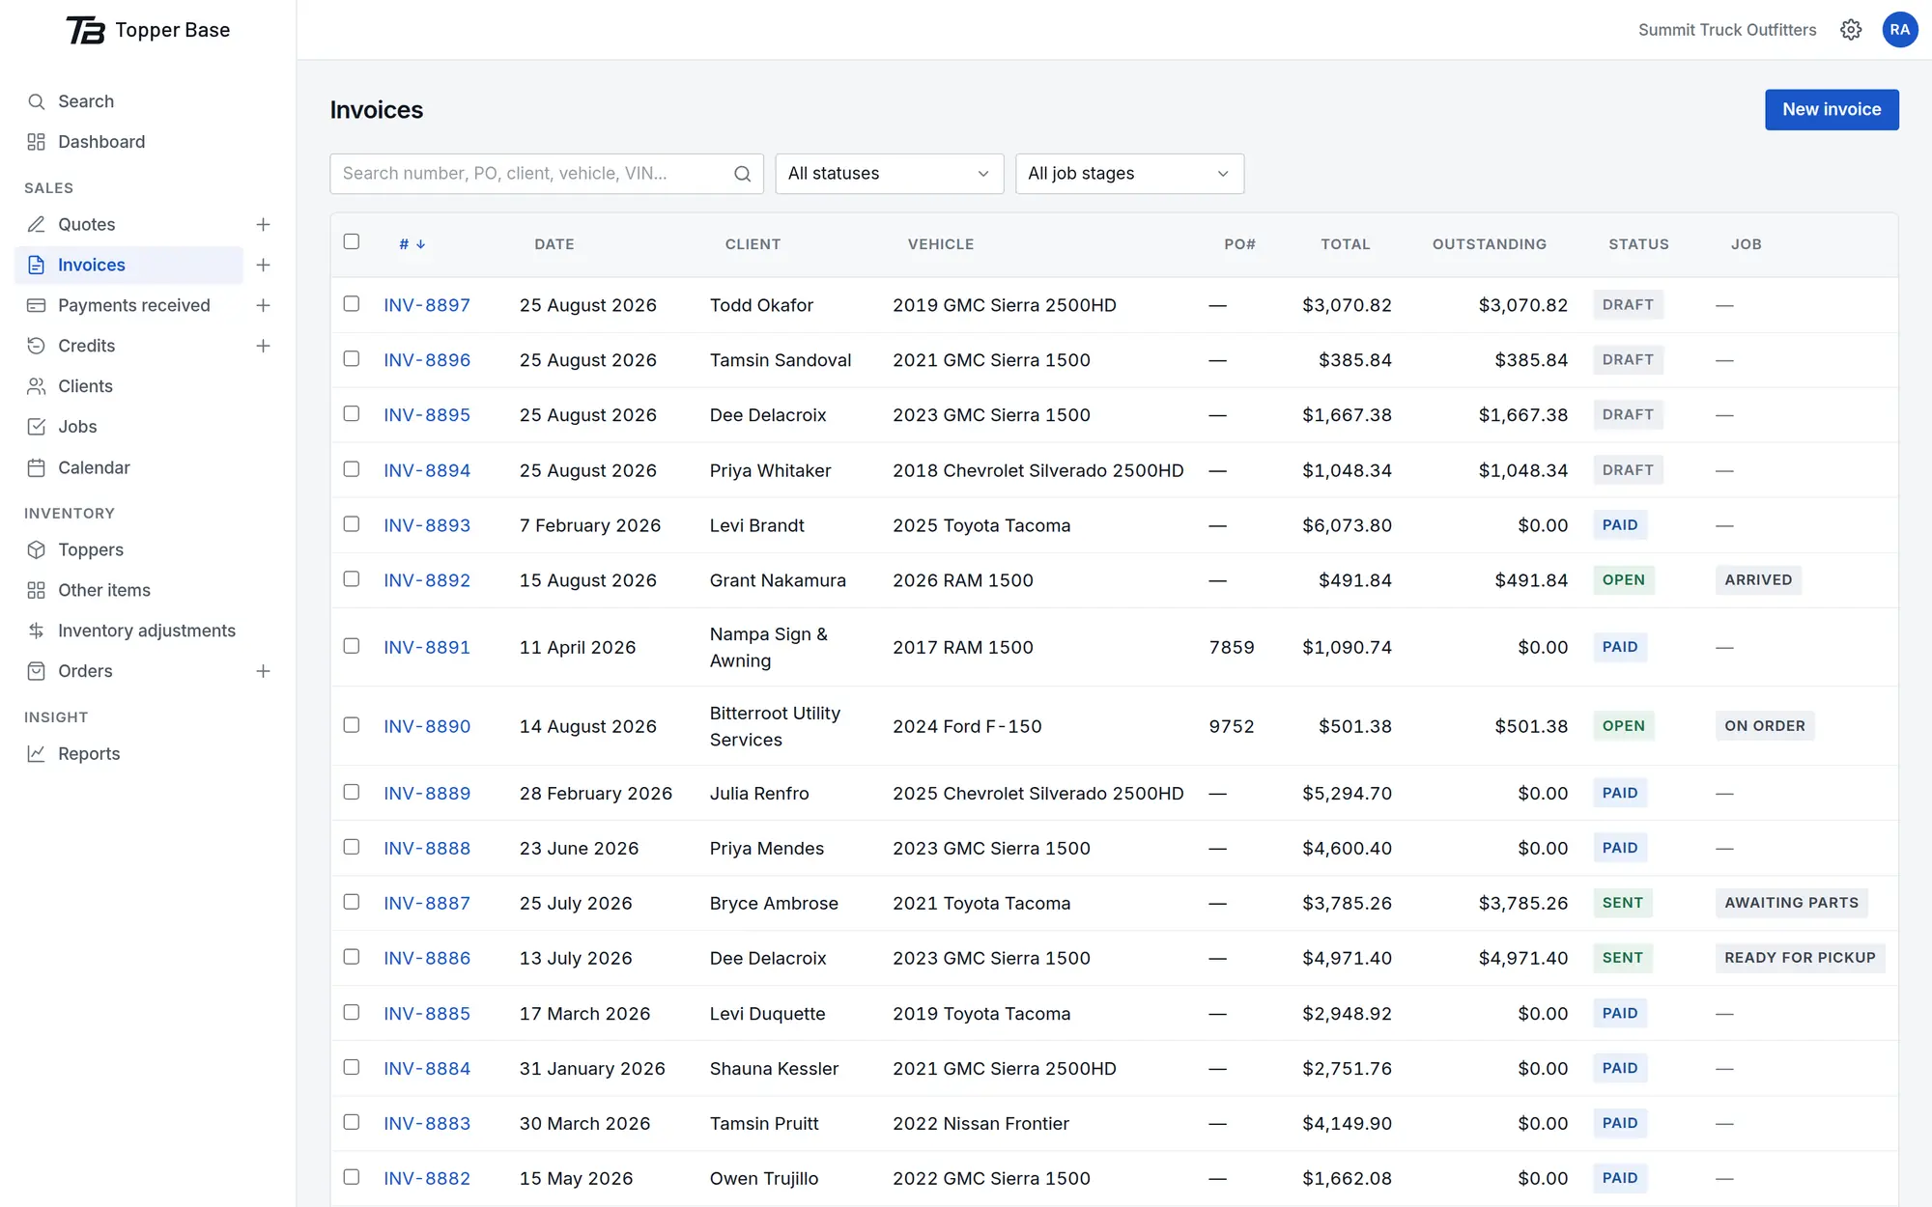This screenshot has height=1207, width=1932.
Task: Navigate to Toppers inventory
Action: pyautogui.click(x=91, y=549)
